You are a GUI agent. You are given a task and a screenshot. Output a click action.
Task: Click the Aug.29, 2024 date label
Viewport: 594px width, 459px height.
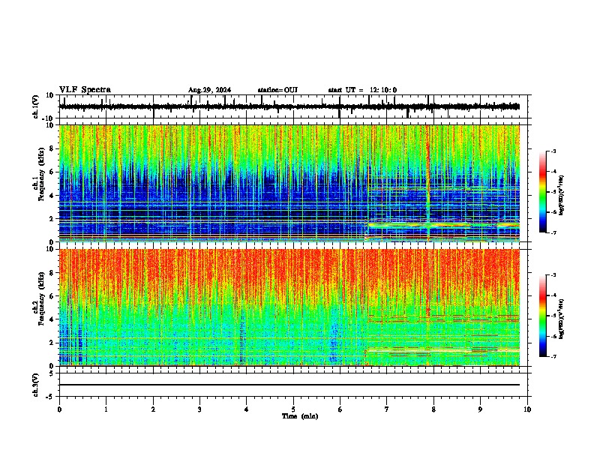tap(209, 90)
